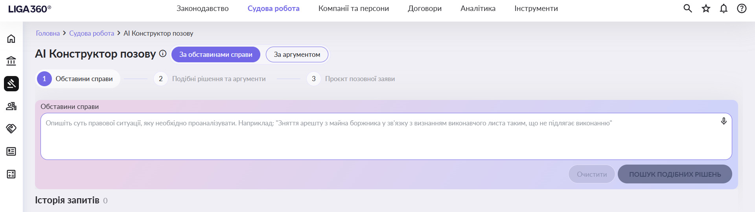Screen dimensions: 755x212
Task: Click the calculator tools sidebar icon
Action: point(11,174)
